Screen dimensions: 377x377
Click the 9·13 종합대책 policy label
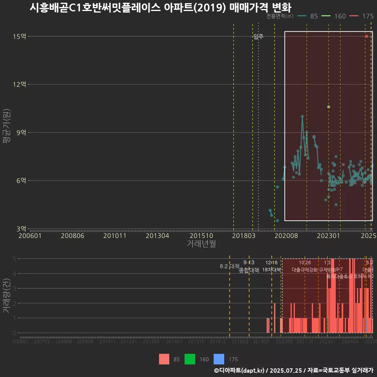249,266
